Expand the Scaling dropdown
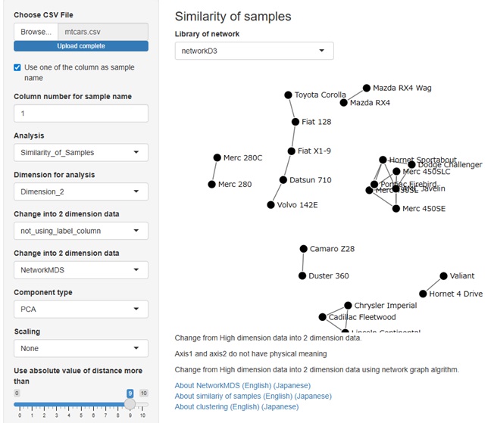The height and width of the screenshot is (423, 494). pos(80,348)
